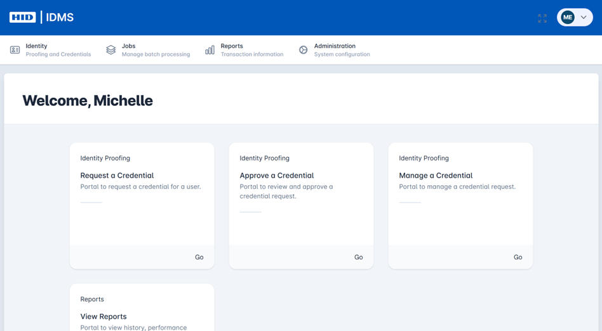The height and width of the screenshot is (331, 602).
Task: Open the Administration menu
Action: tap(335, 50)
